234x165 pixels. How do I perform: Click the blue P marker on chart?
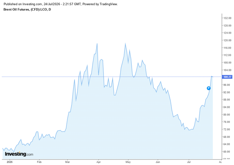[x=209, y=88]
